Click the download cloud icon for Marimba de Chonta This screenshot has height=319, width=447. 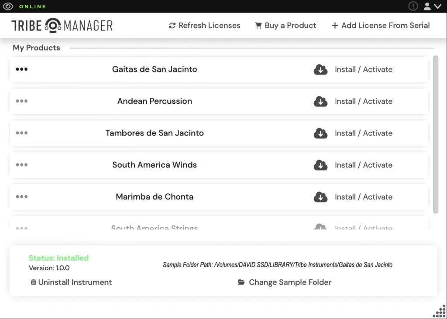320,197
